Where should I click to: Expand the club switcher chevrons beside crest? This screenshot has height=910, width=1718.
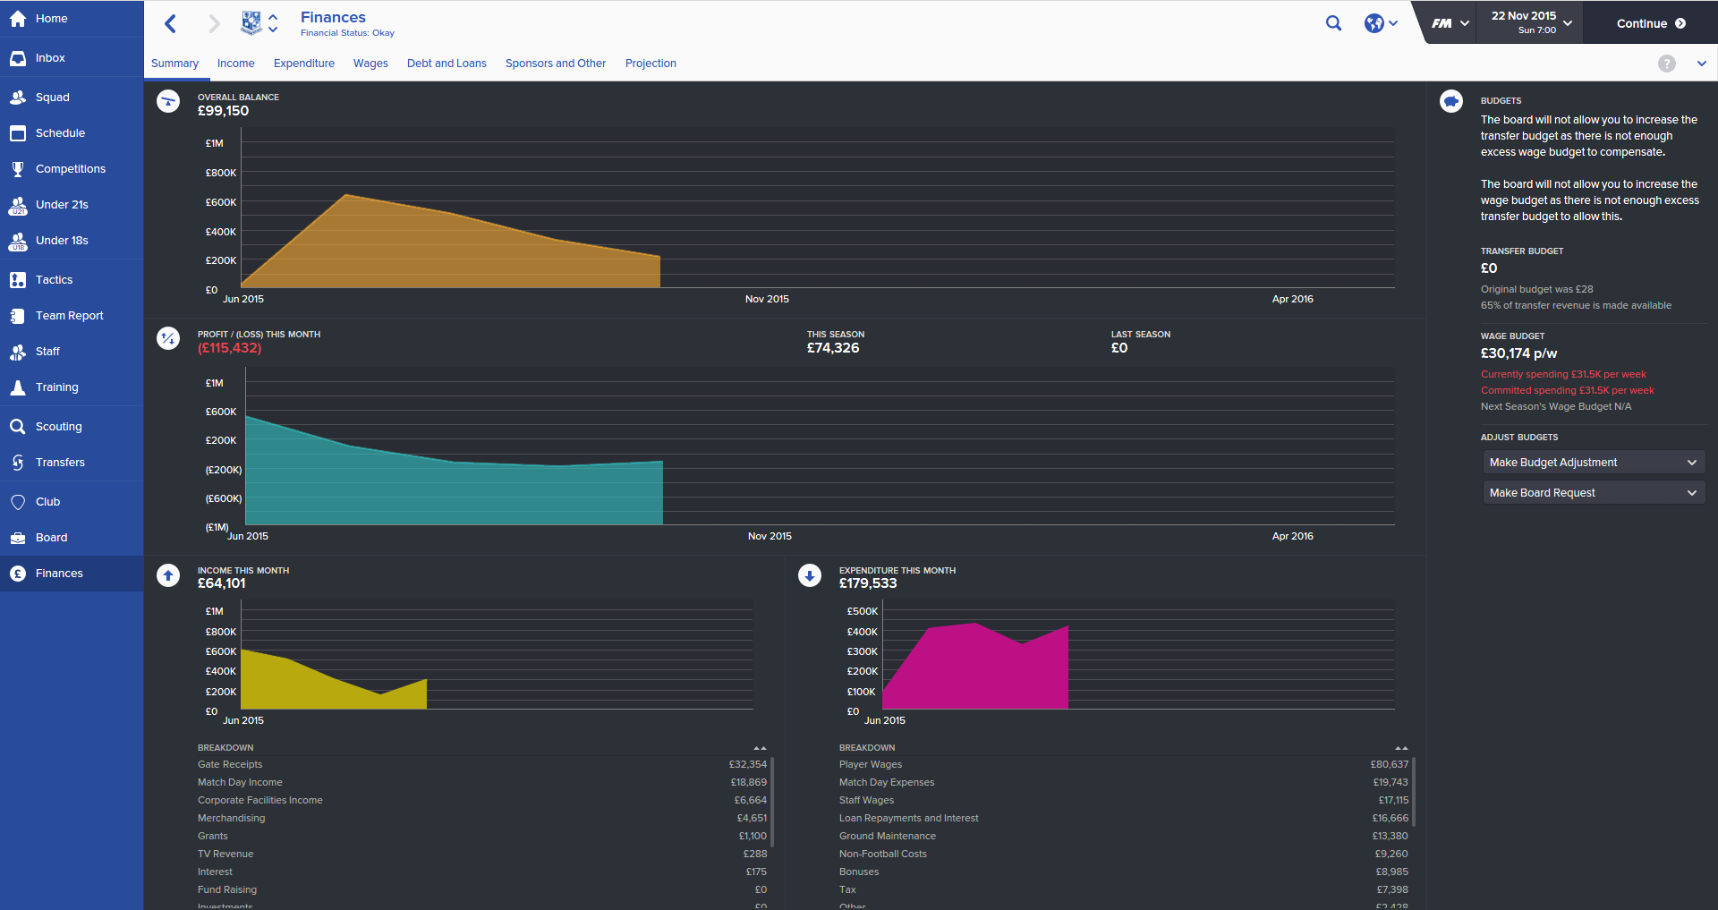click(273, 23)
